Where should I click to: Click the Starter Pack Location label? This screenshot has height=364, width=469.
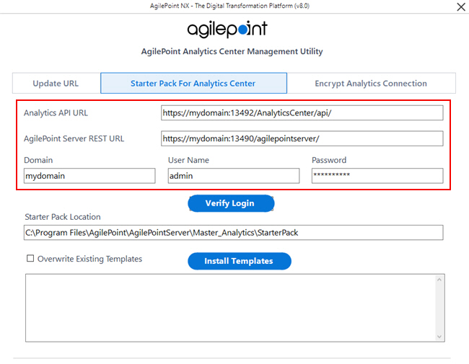click(63, 217)
